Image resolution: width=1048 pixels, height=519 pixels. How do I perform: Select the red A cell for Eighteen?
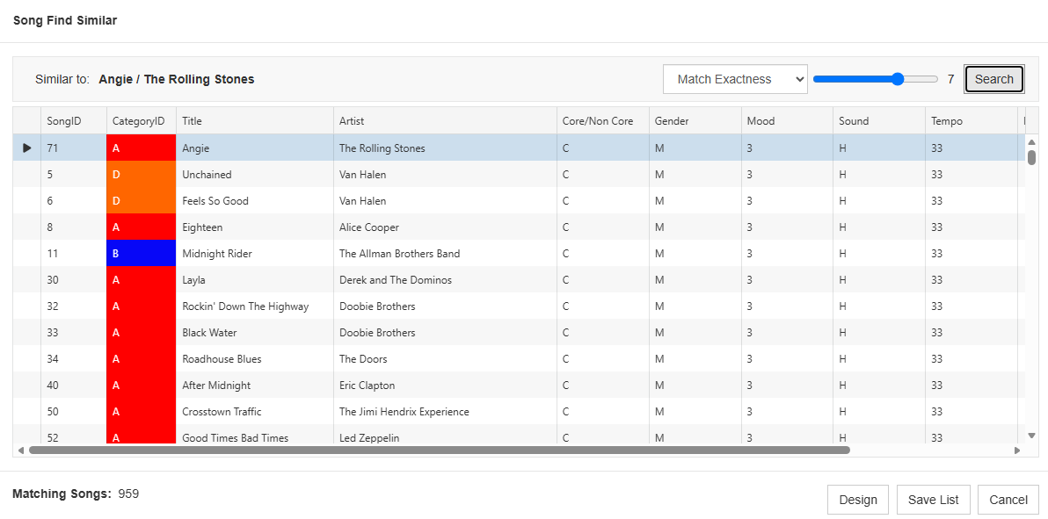click(x=141, y=227)
